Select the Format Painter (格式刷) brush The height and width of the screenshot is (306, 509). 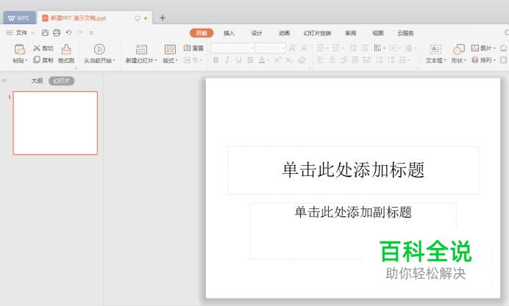click(66, 49)
